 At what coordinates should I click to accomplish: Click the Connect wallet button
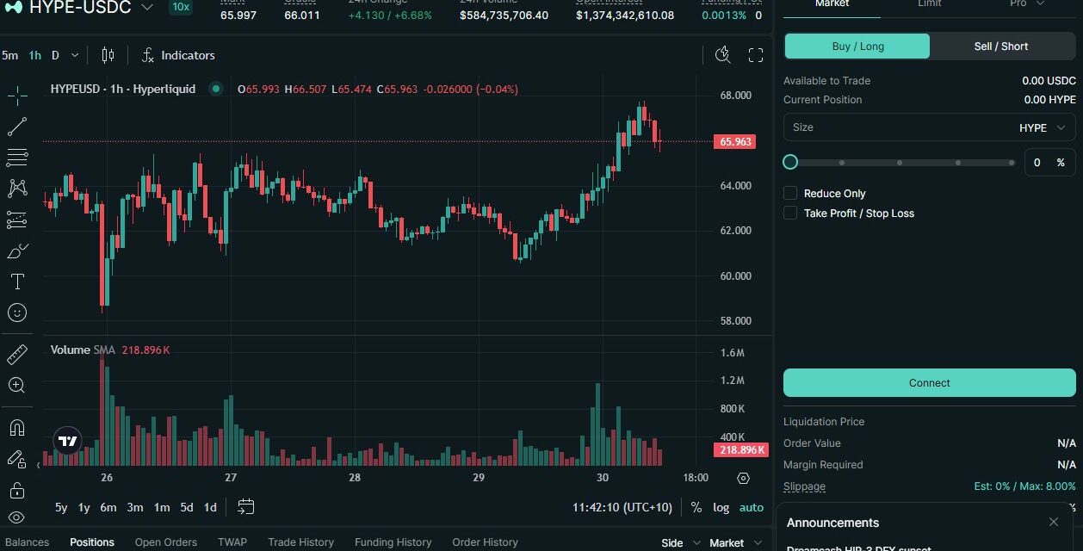click(x=930, y=383)
